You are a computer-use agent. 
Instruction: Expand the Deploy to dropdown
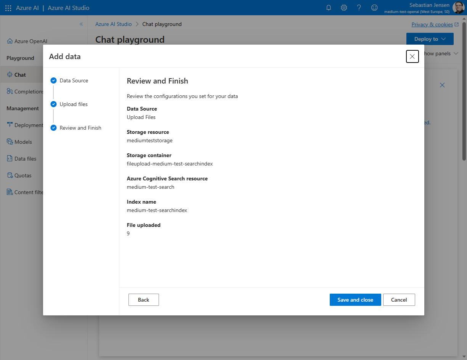point(430,39)
